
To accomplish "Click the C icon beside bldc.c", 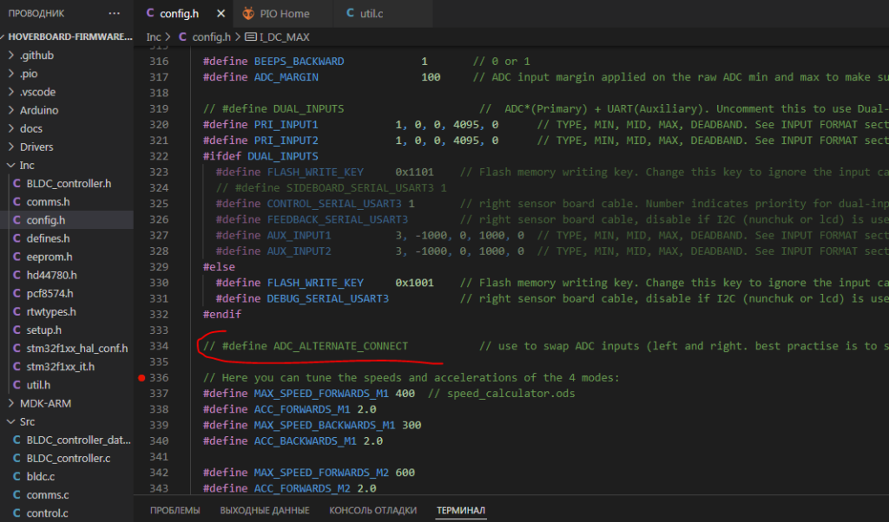I will [17, 477].
